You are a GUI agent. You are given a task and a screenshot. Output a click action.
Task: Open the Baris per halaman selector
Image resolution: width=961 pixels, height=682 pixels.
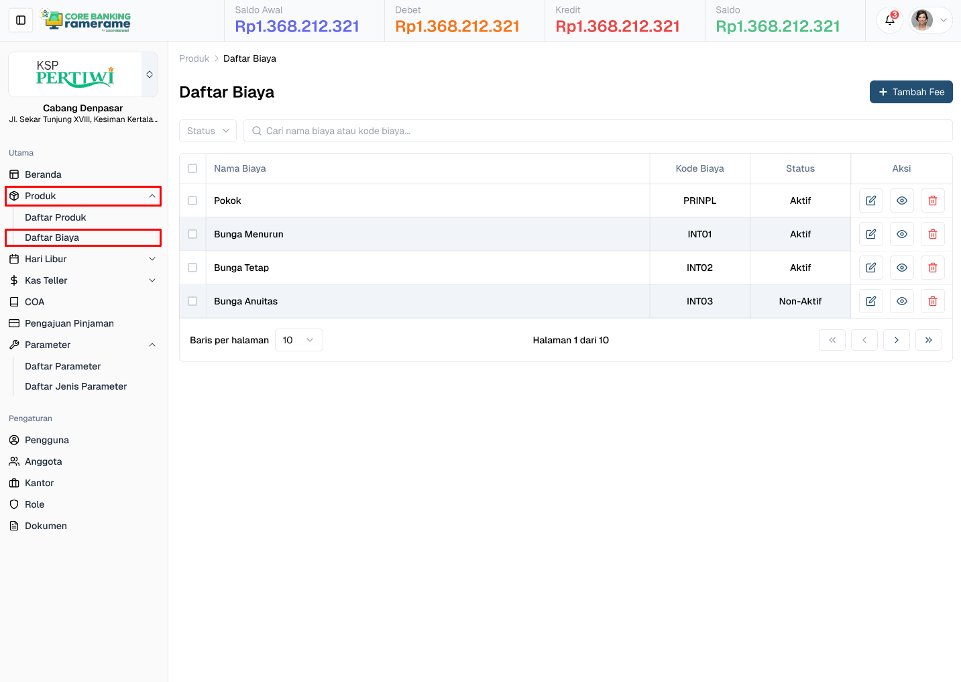pos(298,340)
